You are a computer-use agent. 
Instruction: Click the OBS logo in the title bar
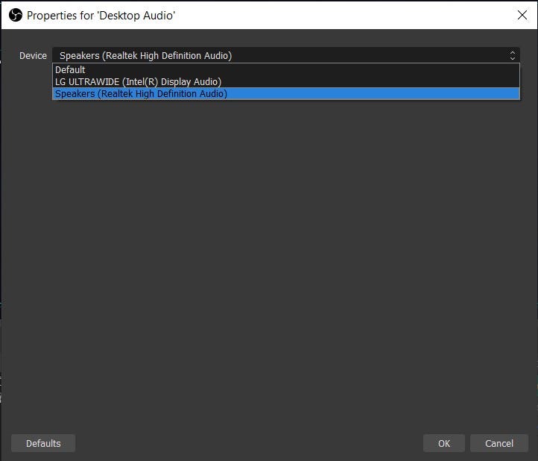point(16,15)
